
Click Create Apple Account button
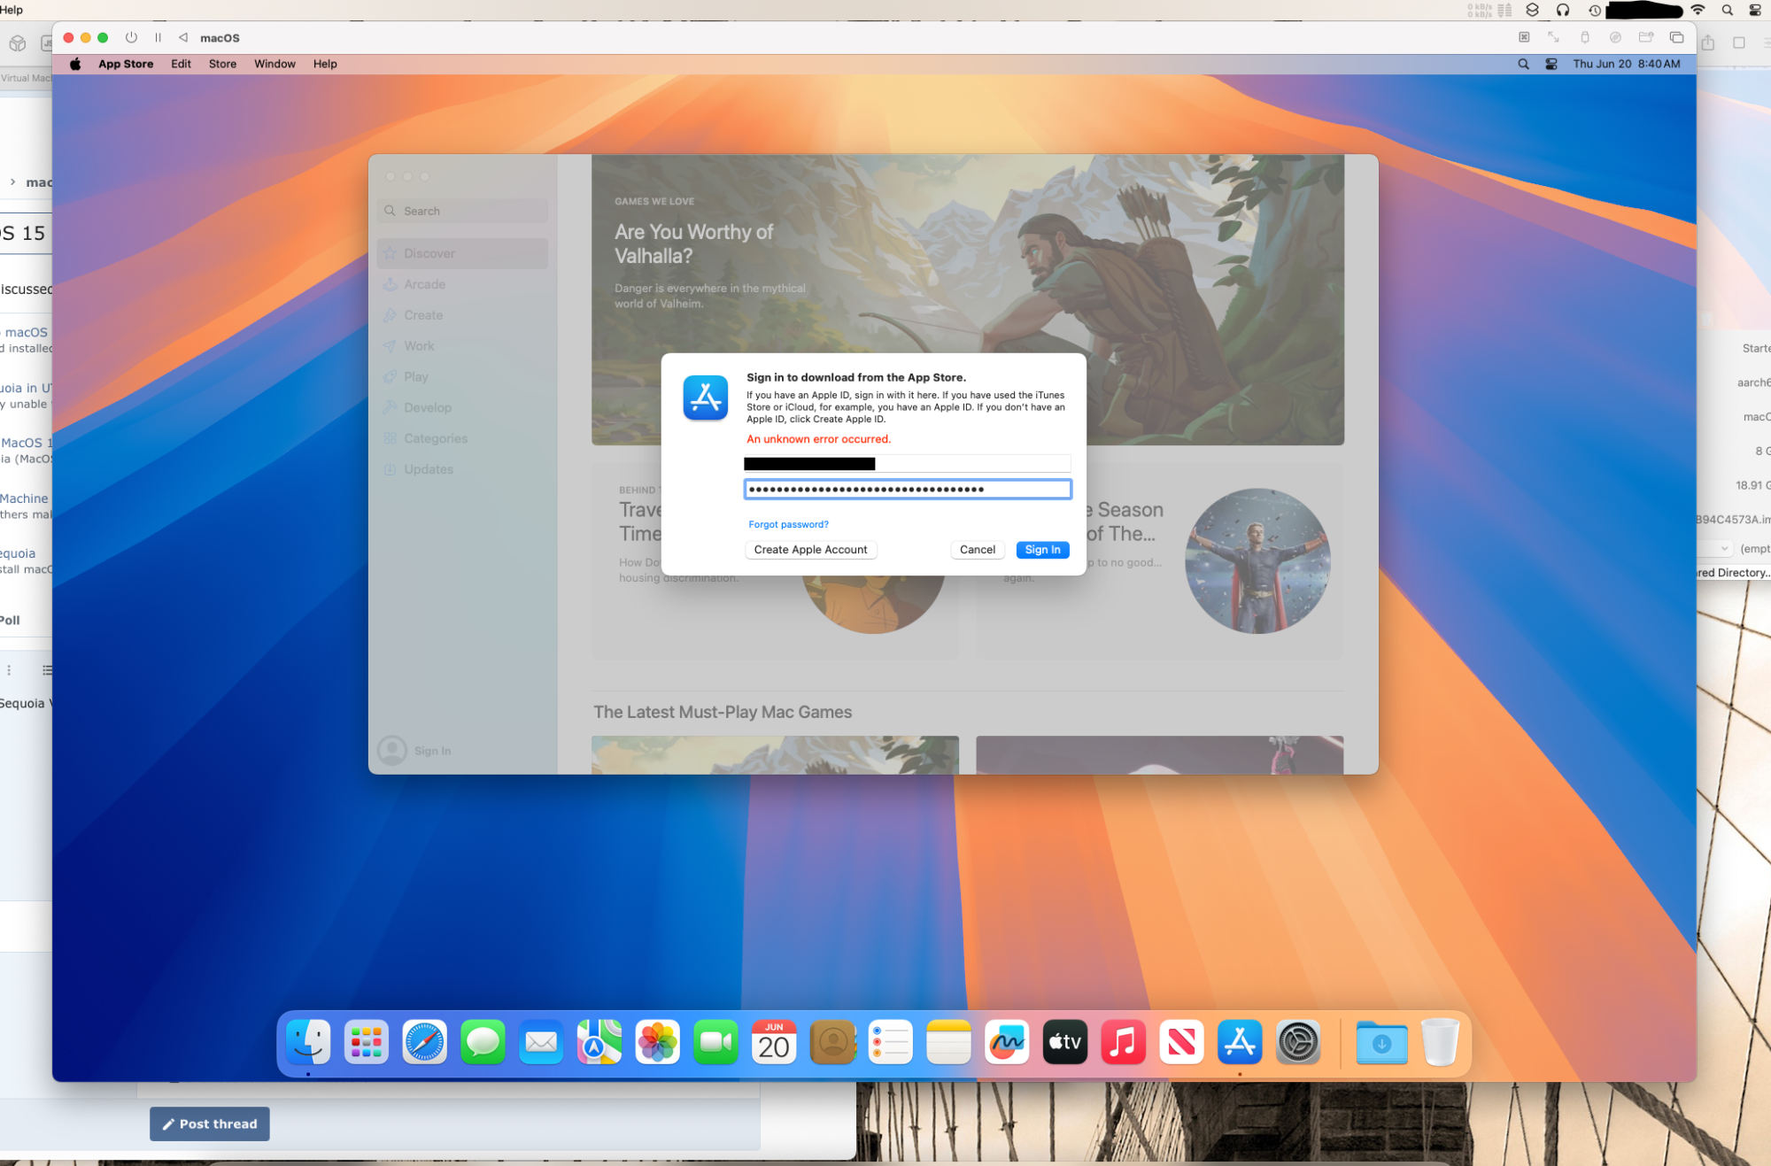click(810, 550)
